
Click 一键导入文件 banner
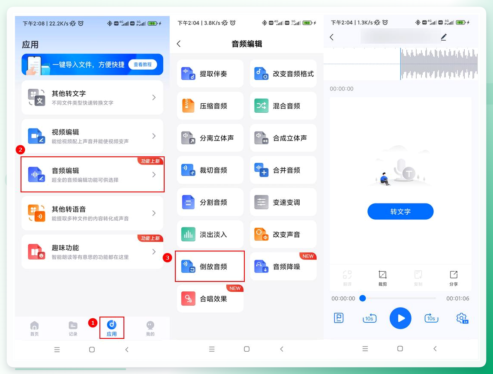point(92,64)
